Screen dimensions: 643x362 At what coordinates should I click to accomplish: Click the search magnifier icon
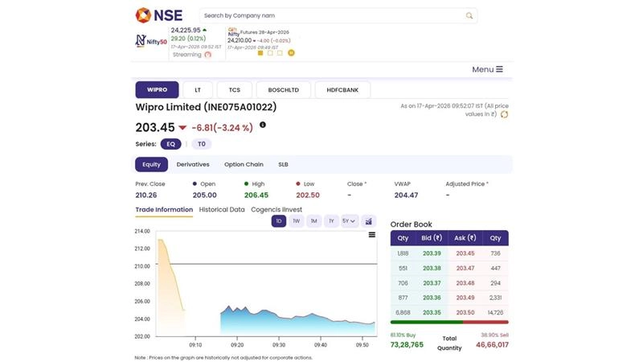469,15
